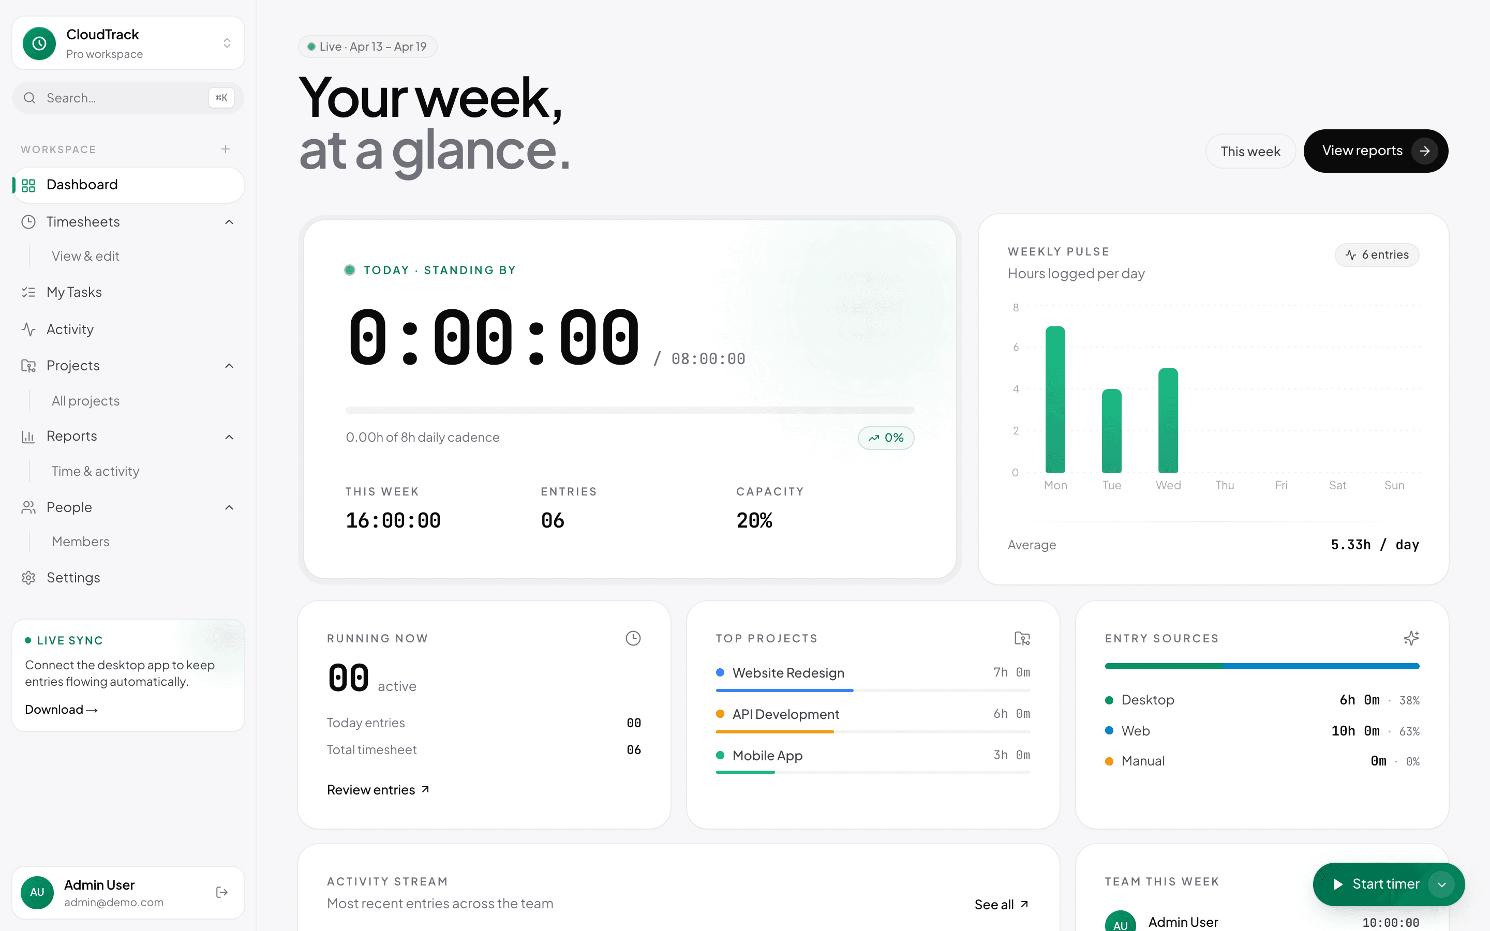Viewport: 1490px width, 931px height.
Task: Open the Start timer dropdown chevron
Action: pyautogui.click(x=1441, y=884)
